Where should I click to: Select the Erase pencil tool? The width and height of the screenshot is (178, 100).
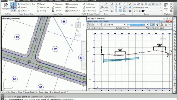[130, 4]
